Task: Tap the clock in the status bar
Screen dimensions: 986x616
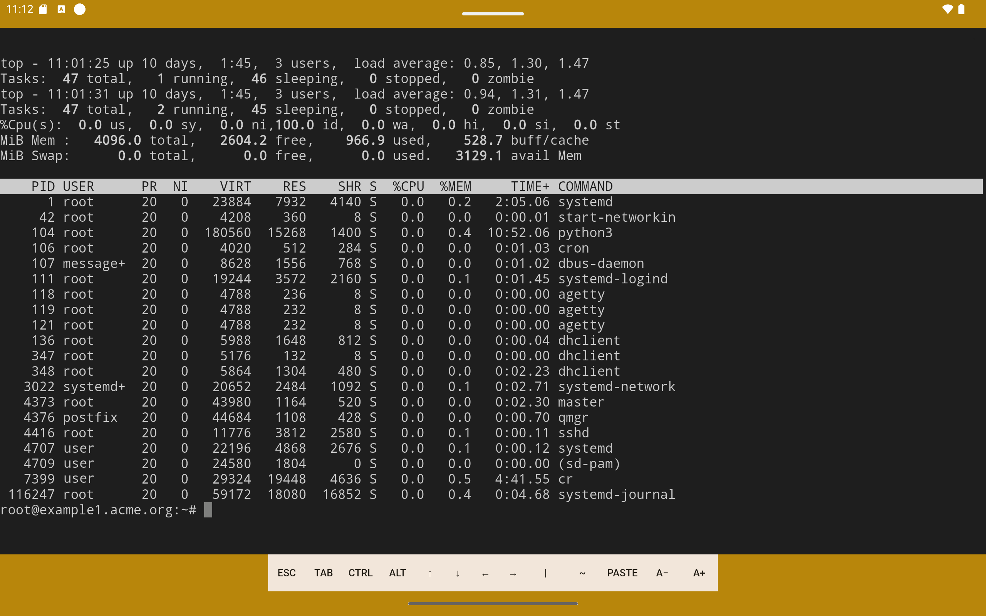Action: click(20, 8)
